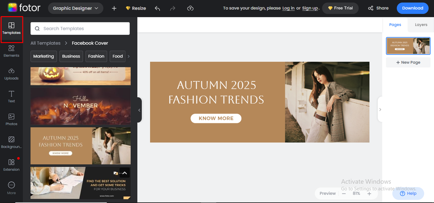
Task: Switch to the Pages tab
Action: click(395, 25)
